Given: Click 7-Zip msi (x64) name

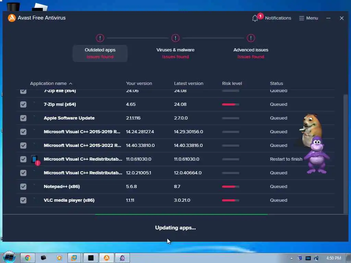Looking at the screenshot, I should pyautogui.click(x=60, y=104).
